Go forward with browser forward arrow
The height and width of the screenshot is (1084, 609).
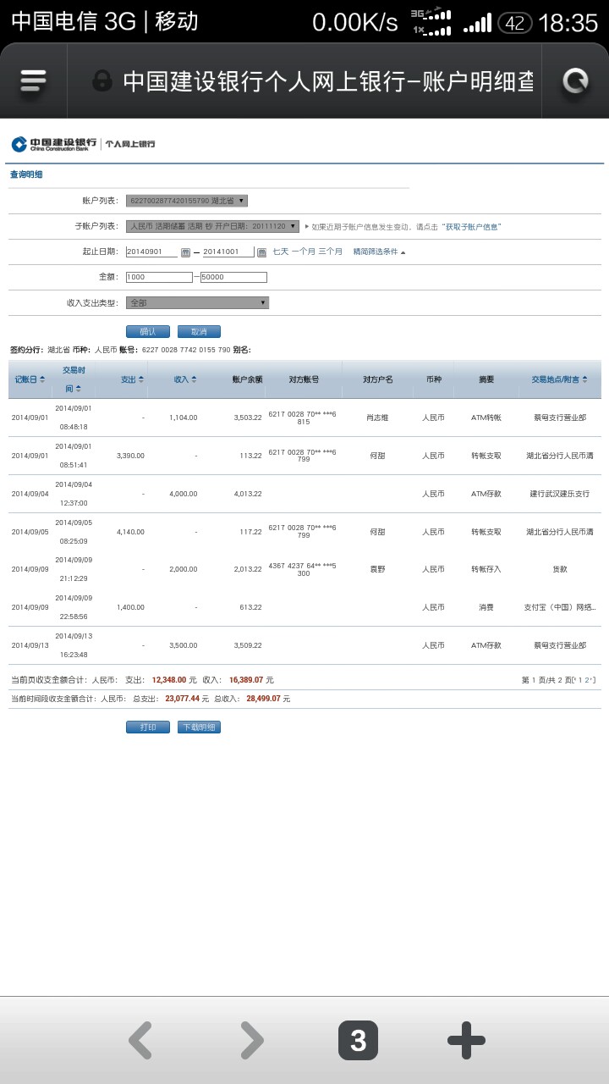click(251, 1040)
